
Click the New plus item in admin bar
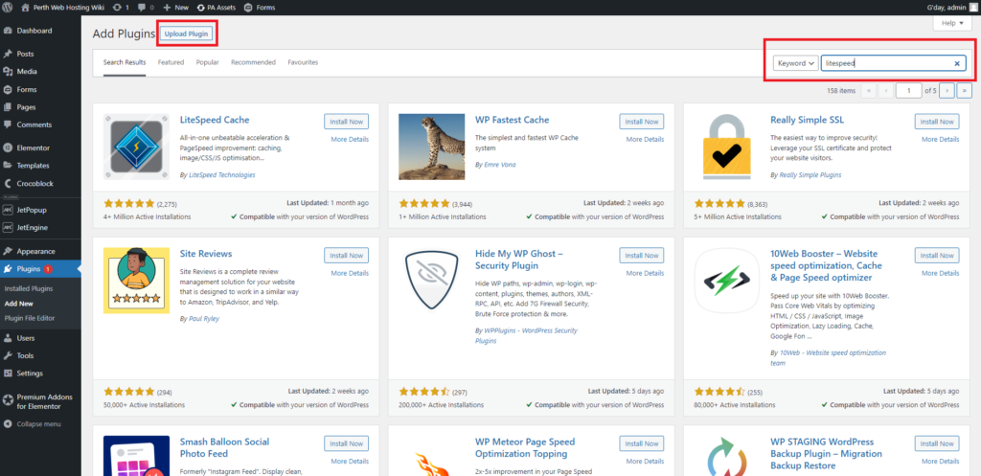tap(176, 8)
